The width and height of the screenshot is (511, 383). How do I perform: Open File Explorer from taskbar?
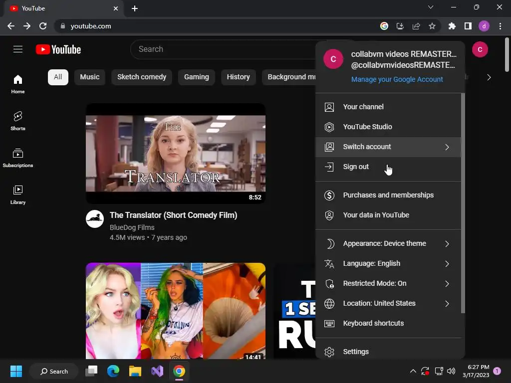(x=135, y=371)
